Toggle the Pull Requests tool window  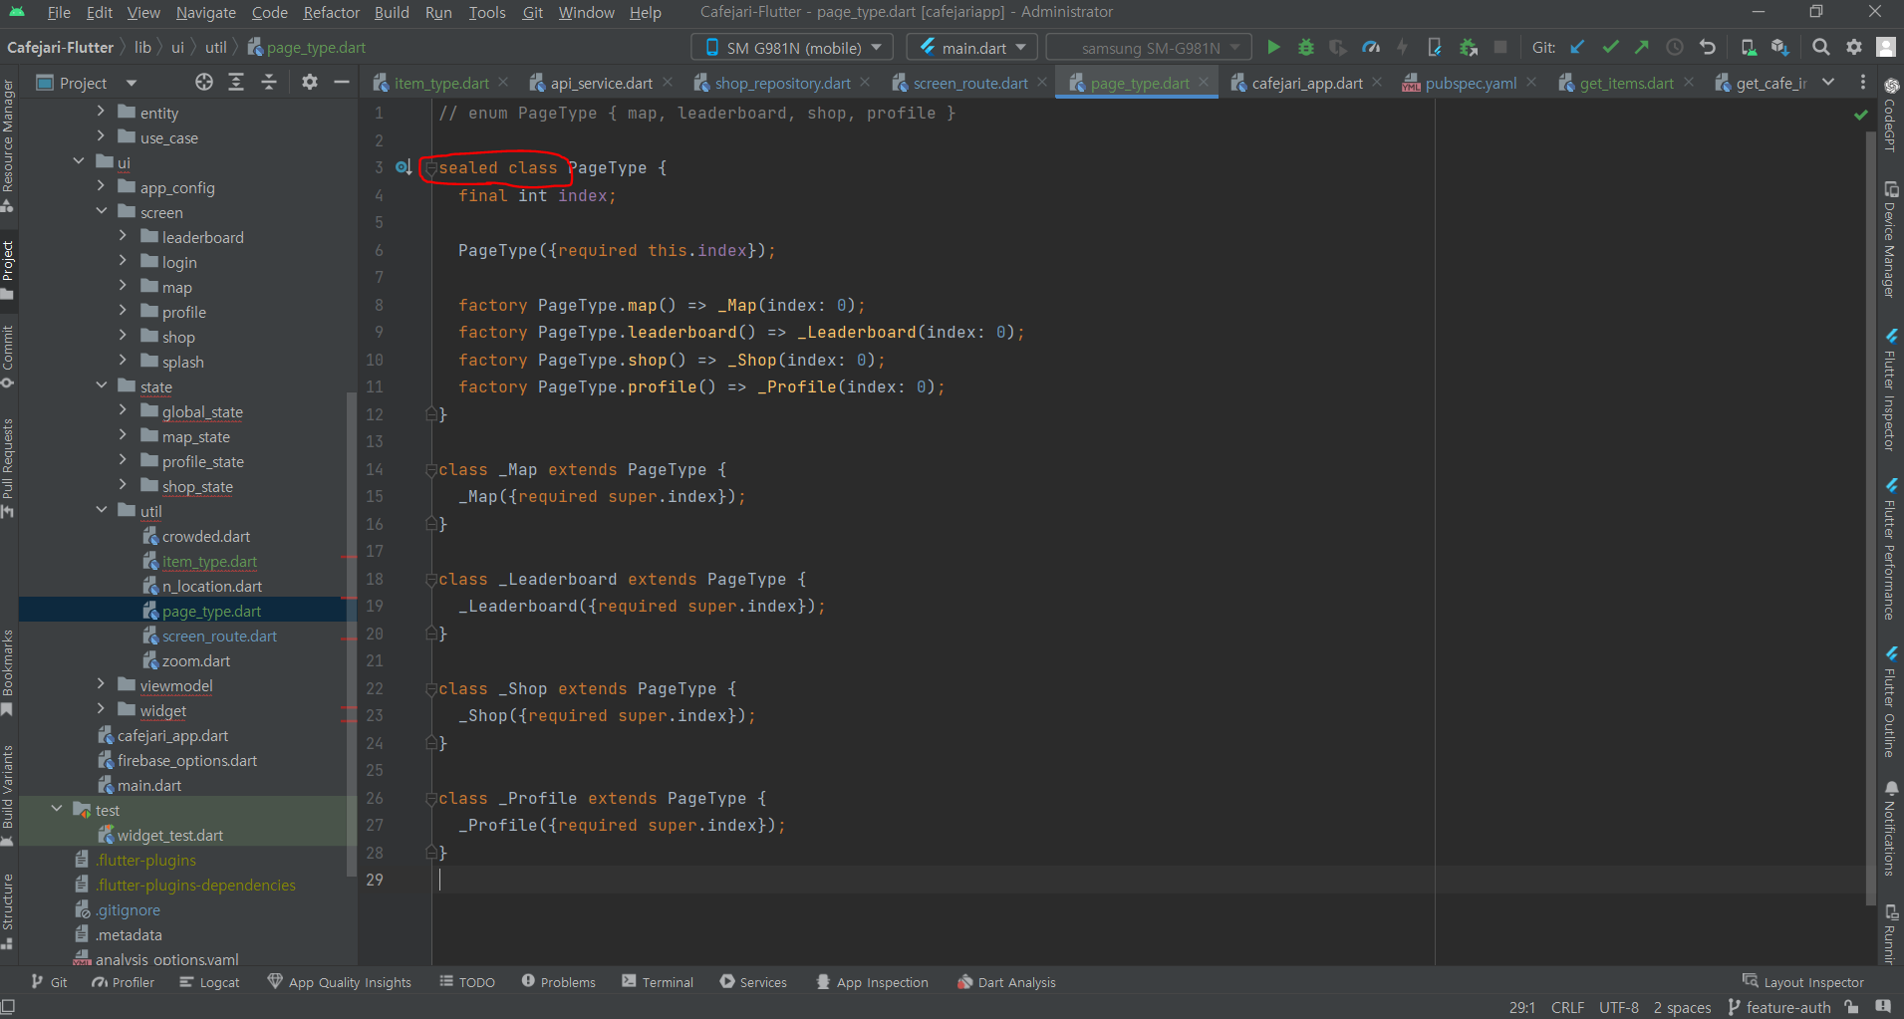click(8, 467)
